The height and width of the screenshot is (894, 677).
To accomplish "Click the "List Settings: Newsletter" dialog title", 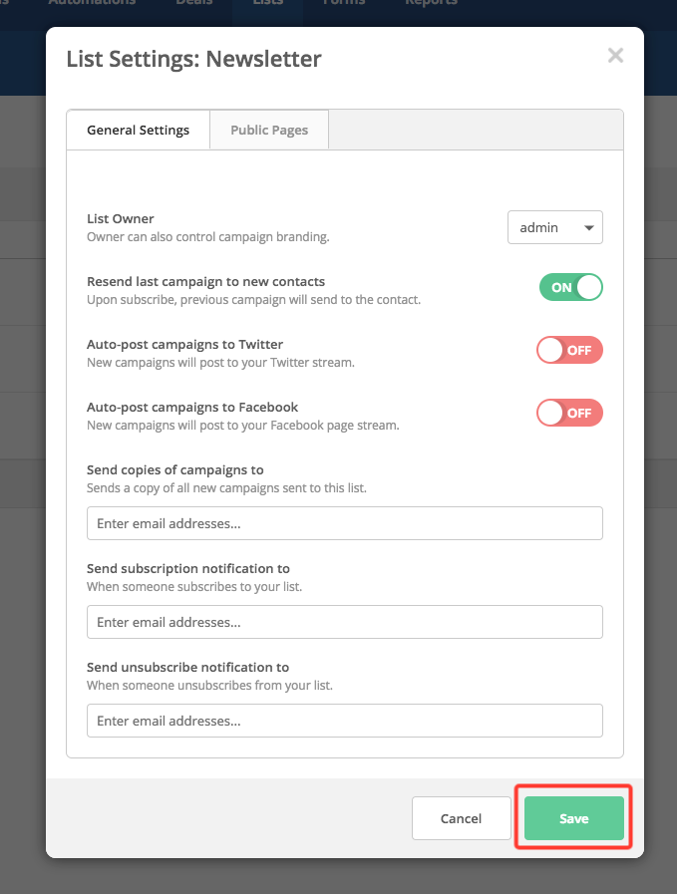I will 193,59.
